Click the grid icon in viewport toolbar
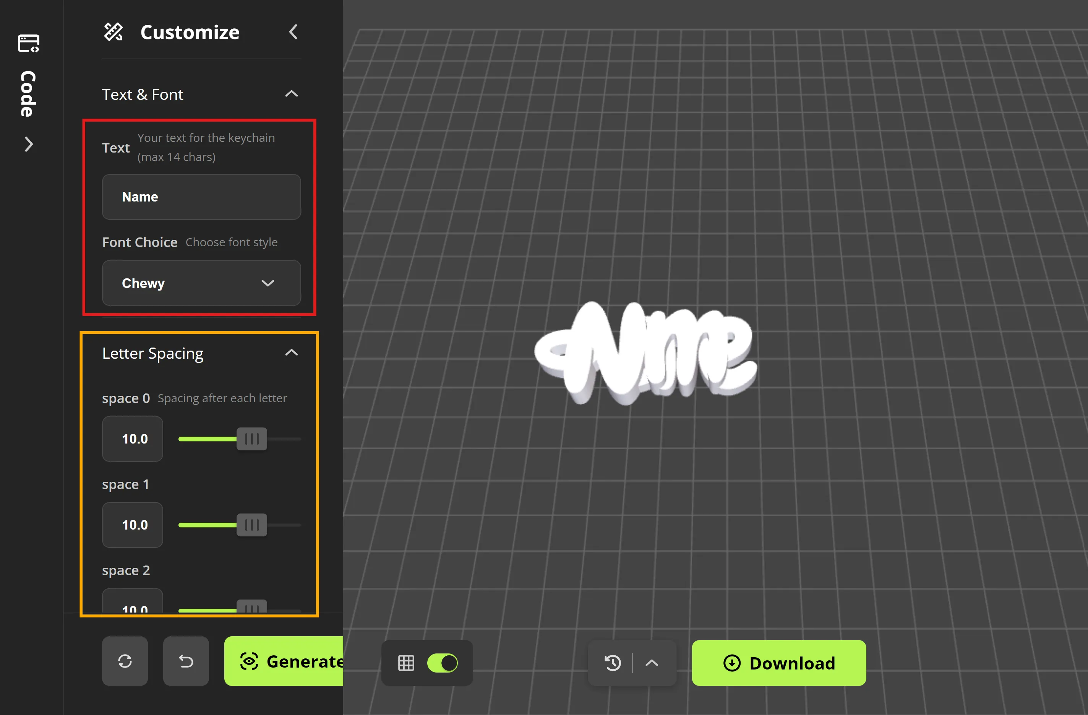The height and width of the screenshot is (715, 1088). 406,663
